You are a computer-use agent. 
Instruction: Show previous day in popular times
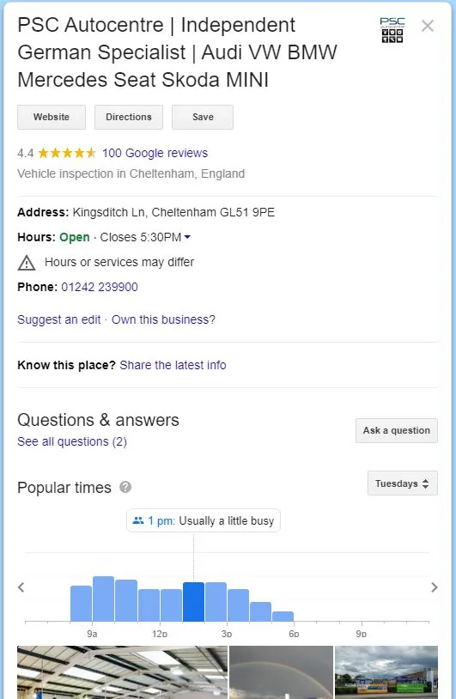click(x=21, y=587)
